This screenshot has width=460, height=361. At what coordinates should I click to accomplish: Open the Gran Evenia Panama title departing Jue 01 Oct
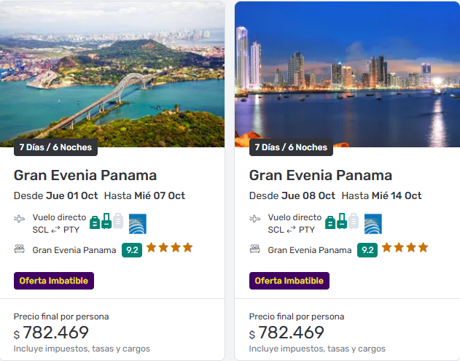pos(85,175)
